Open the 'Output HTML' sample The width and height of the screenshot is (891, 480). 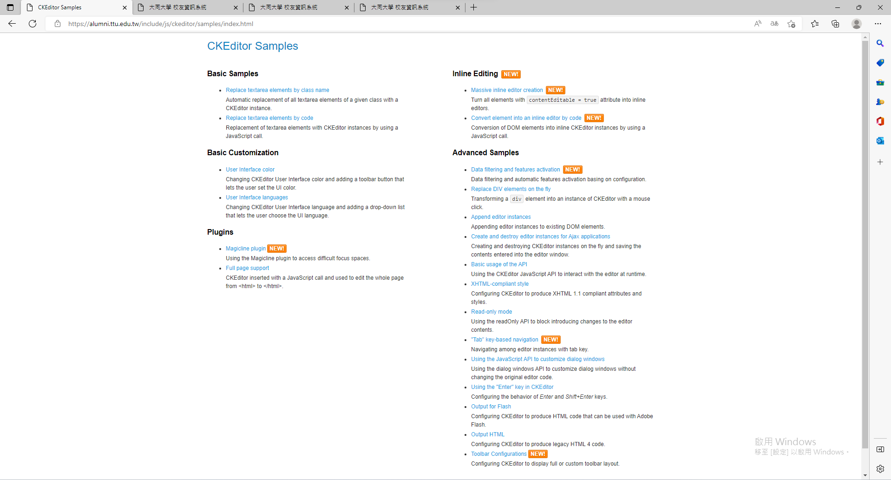click(x=488, y=434)
